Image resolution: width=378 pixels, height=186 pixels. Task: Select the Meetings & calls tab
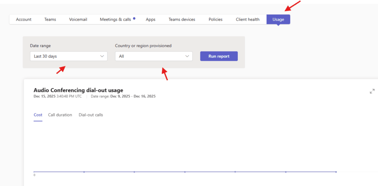(x=116, y=20)
